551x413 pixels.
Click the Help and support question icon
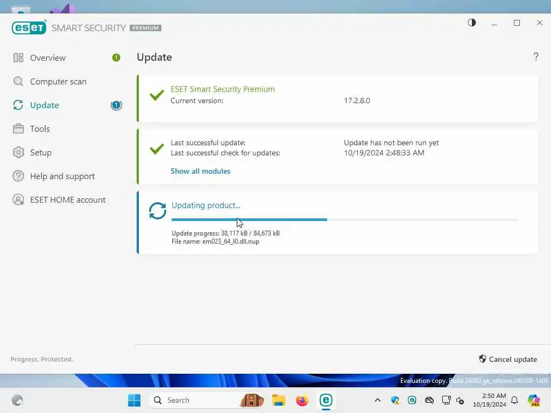pyautogui.click(x=18, y=176)
